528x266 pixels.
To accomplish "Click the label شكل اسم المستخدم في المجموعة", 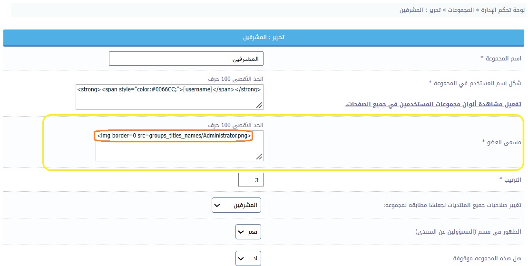I will (x=475, y=83).
